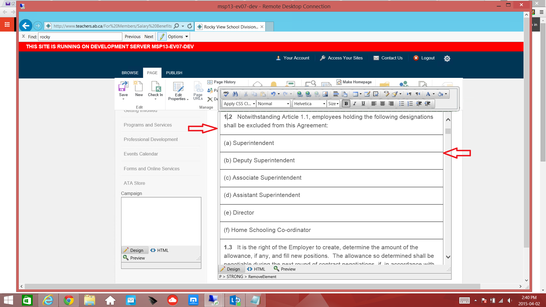Expand the font Size dropdown
Viewport: 546px width, 307px height.
tap(333, 104)
